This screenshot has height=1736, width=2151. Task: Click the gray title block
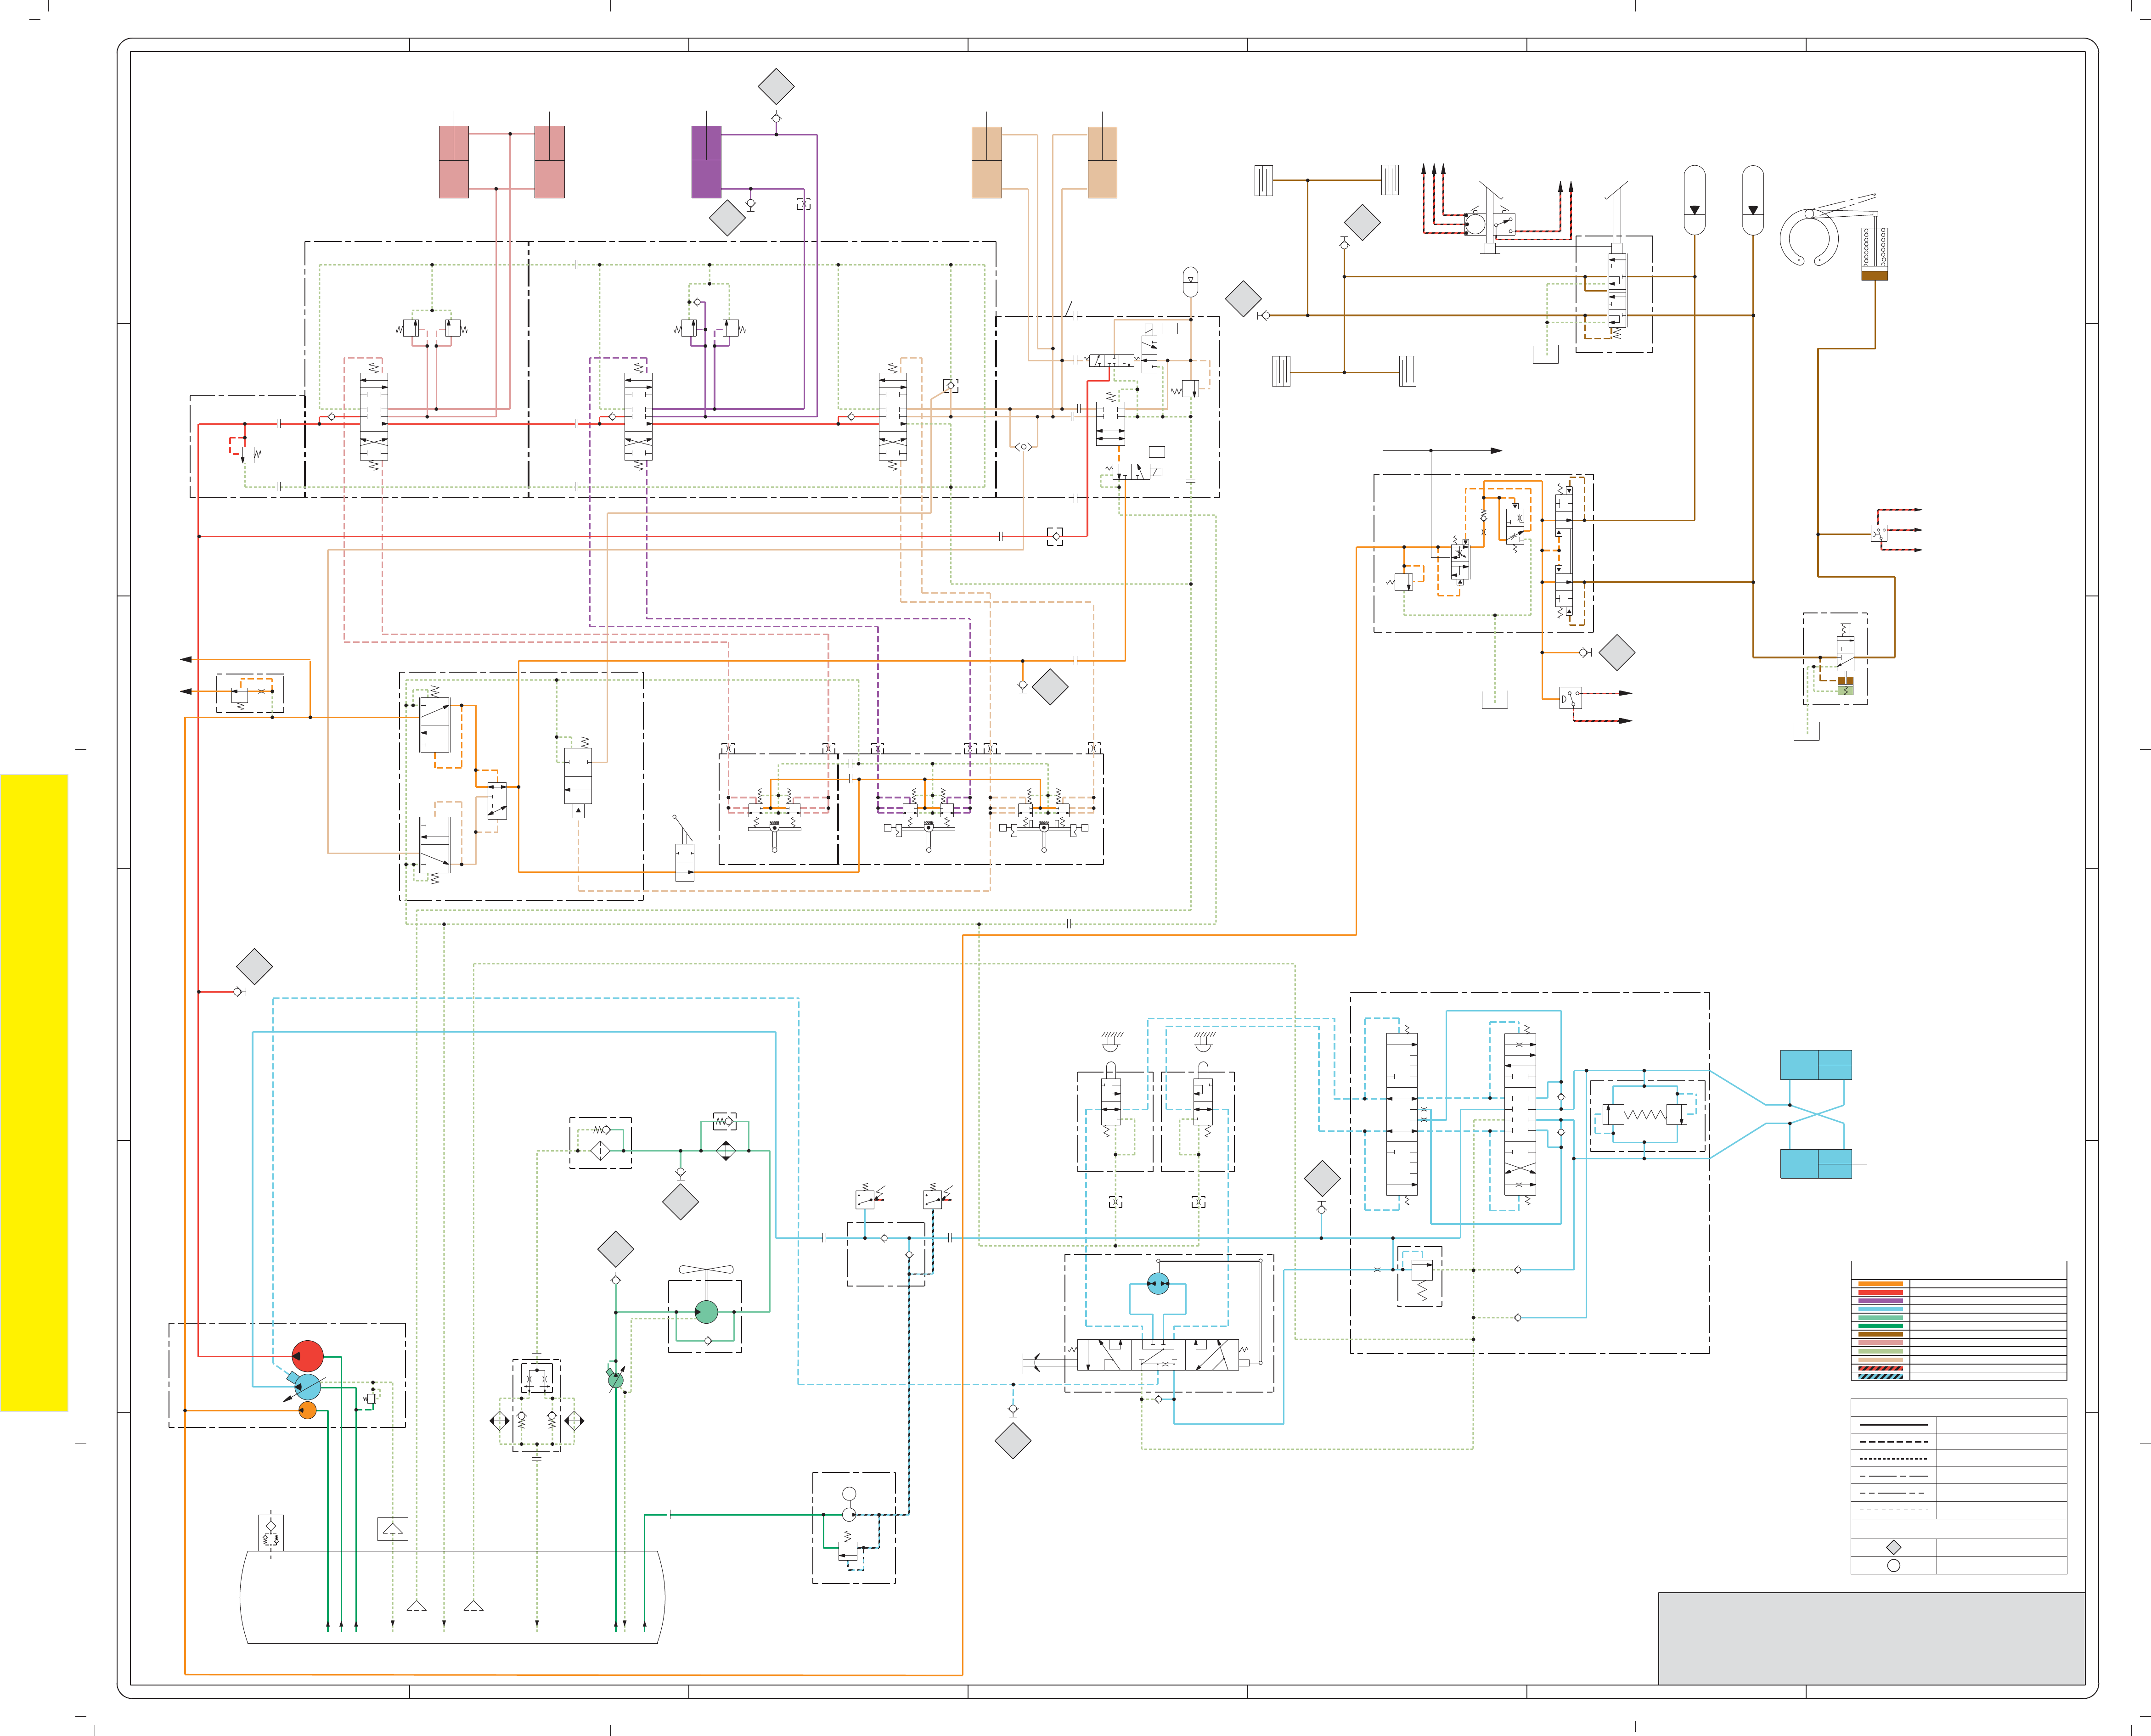(x=1872, y=1639)
